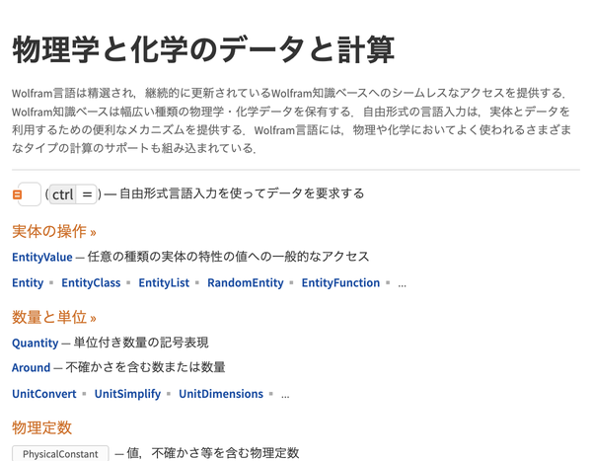Open the EntityFunction link
The height and width of the screenshot is (461, 592).
click(340, 282)
